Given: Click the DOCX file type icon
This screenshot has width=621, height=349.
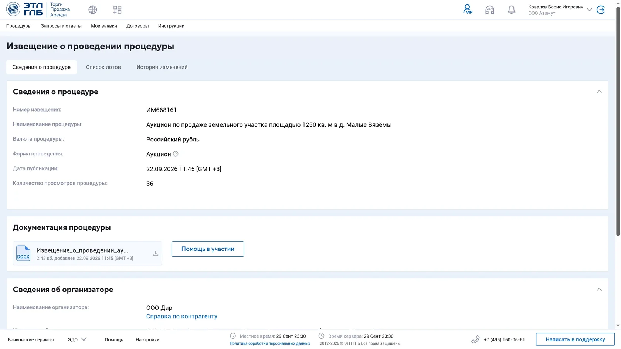Looking at the screenshot, I should tap(23, 253).
